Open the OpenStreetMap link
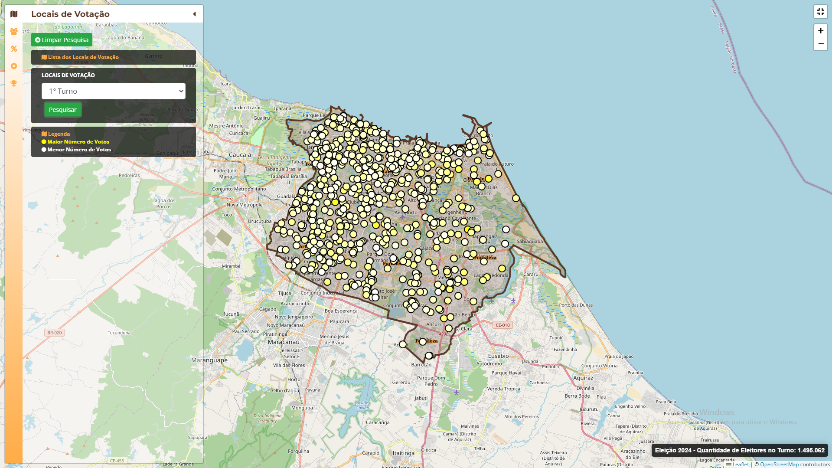This screenshot has height=468, width=832. pyautogui.click(x=779, y=465)
